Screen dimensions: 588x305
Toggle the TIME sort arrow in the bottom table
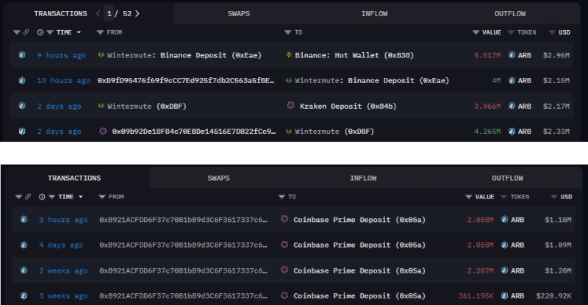pyautogui.click(x=79, y=197)
